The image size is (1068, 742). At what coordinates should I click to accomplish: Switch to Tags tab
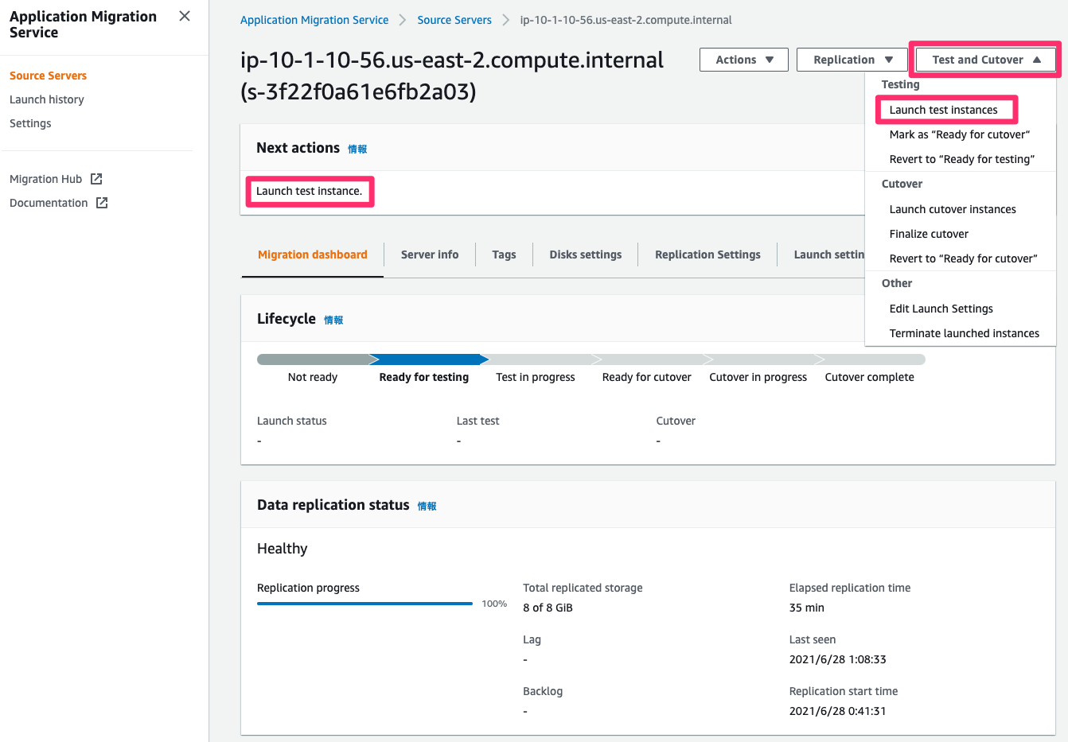point(504,254)
